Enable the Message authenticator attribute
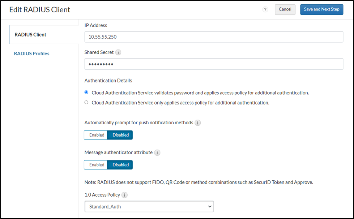 (96, 165)
